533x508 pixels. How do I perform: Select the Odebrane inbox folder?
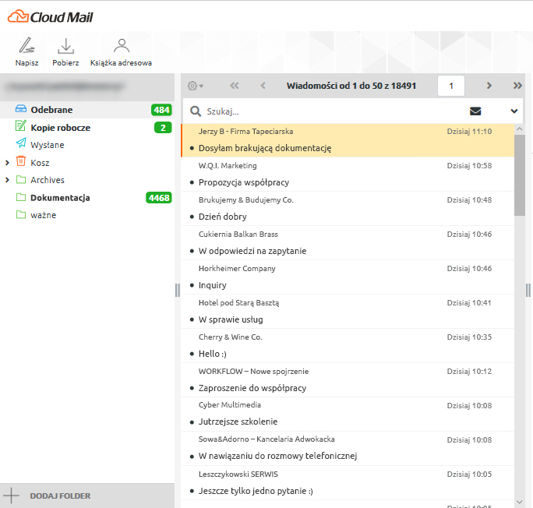coord(51,110)
